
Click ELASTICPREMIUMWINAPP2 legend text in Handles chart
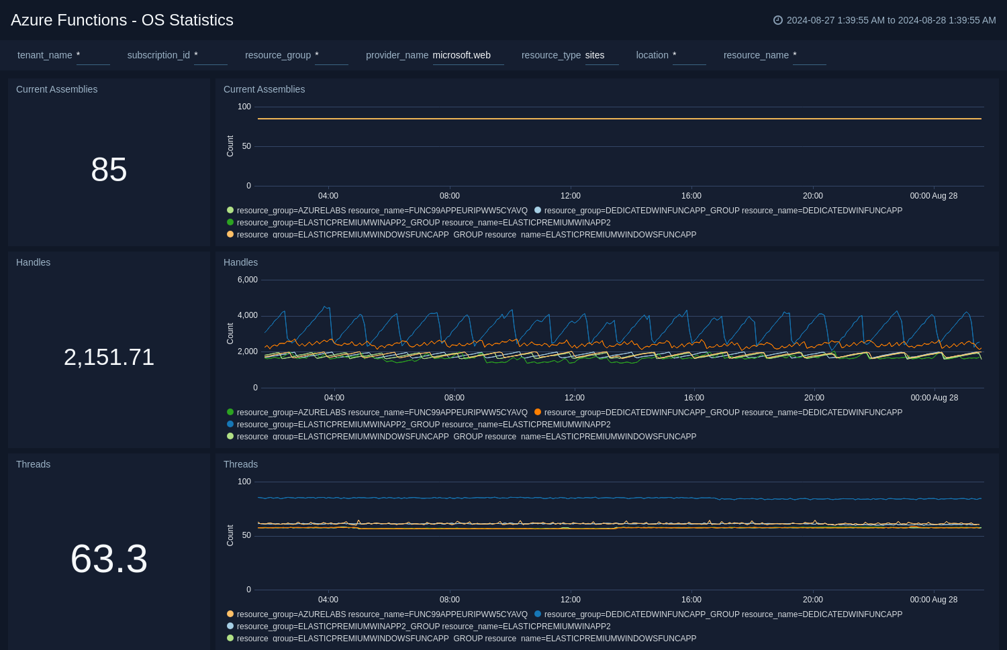424,425
